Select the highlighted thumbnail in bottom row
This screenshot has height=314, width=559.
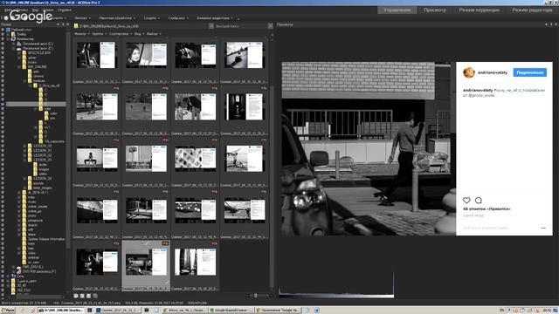click(x=146, y=265)
